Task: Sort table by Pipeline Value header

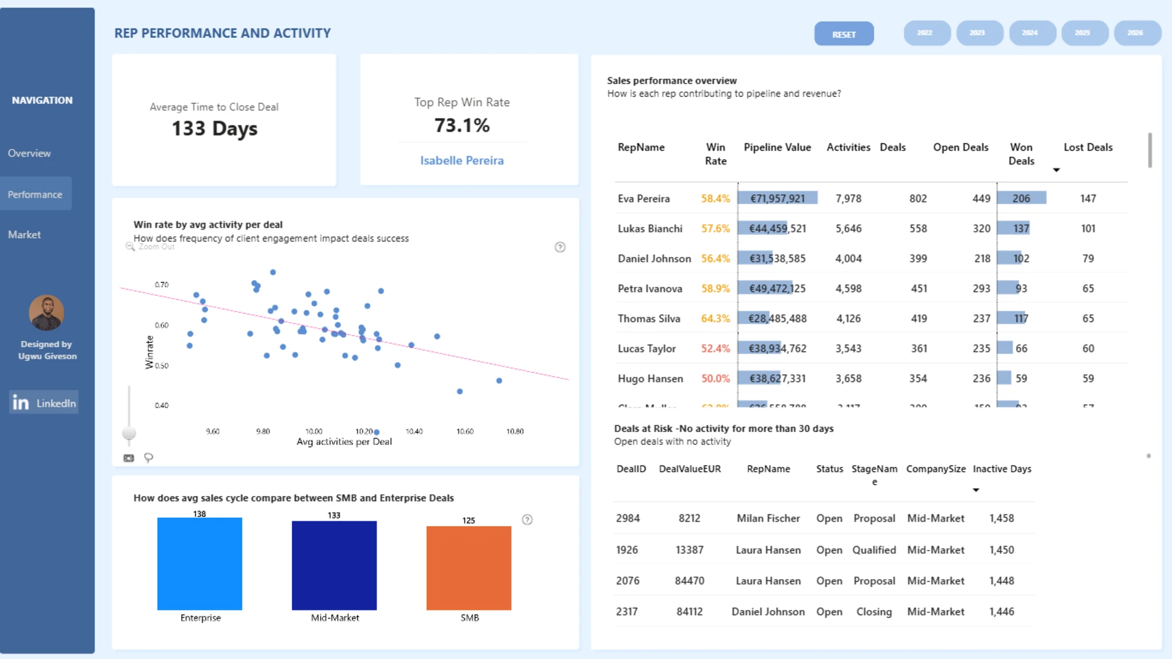Action: coord(777,147)
